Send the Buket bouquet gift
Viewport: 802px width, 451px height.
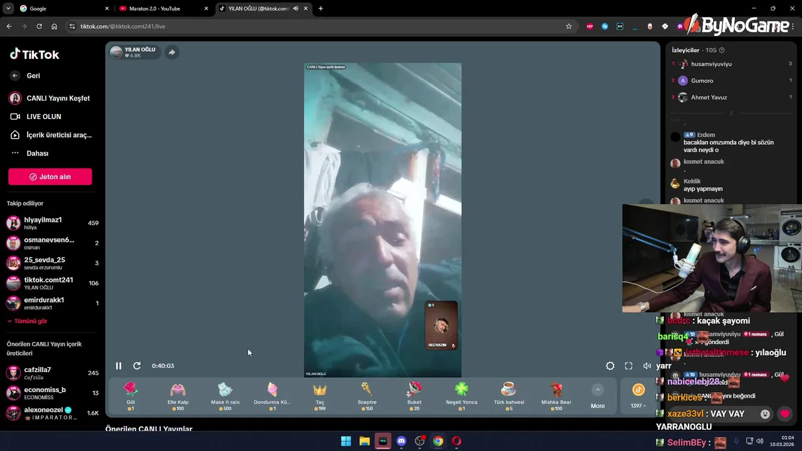(x=414, y=396)
